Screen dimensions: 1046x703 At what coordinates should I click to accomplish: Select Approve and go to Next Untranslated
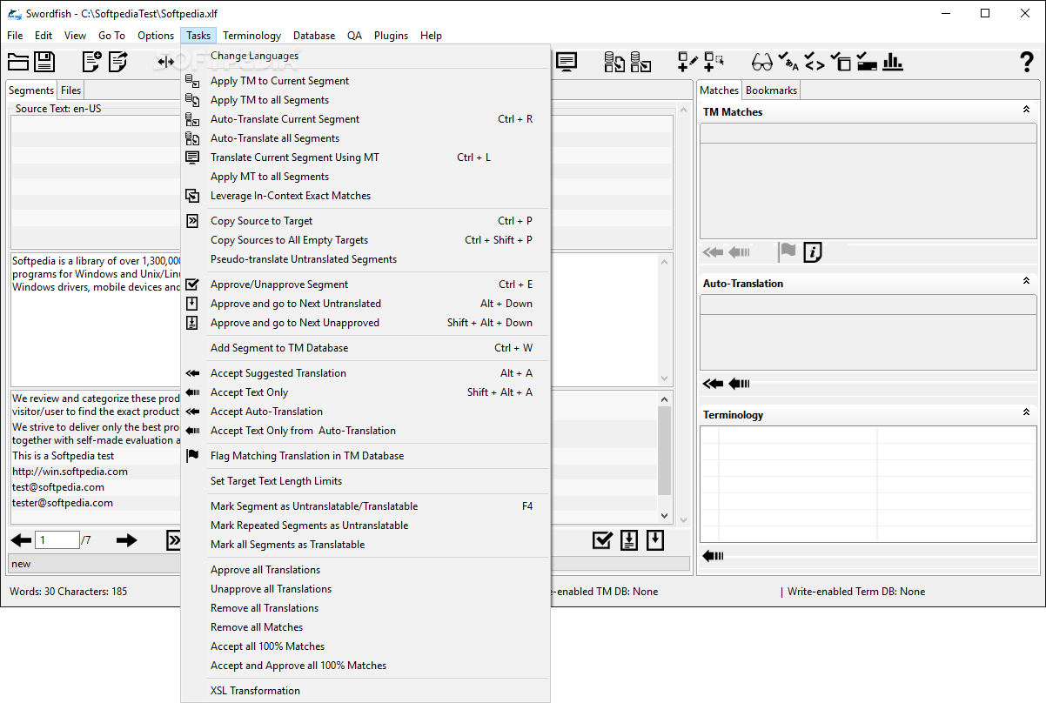[365, 304]
